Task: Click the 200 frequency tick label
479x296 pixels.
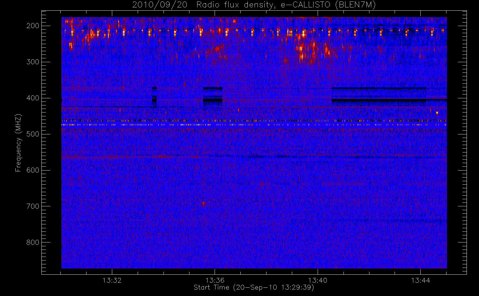Action: 33,26
